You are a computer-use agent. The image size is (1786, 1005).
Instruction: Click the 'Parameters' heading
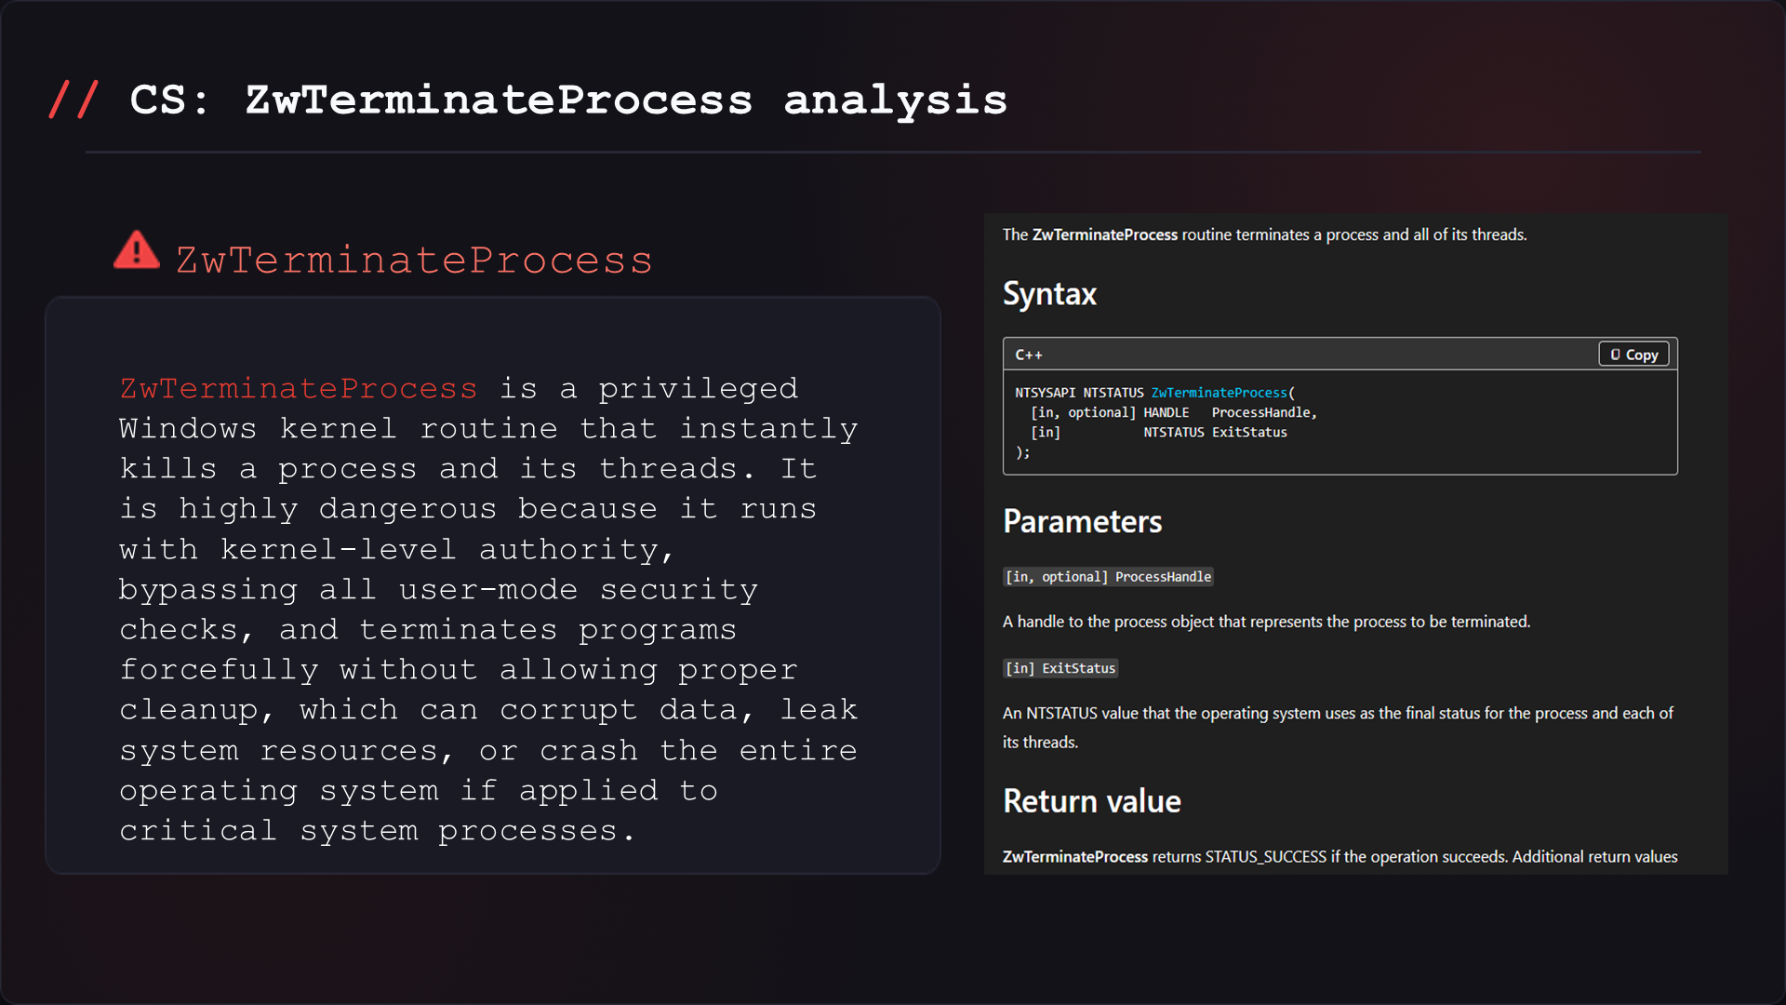pos(1082,521)
